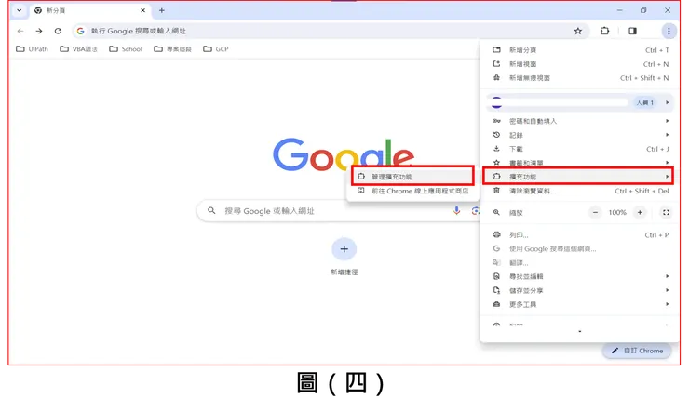The width and height of the screenshot is (689, 412).
Task: Add a shortcut with 新增捷徑 plus button
Action: pyautogui.click(x=344, y=249)
